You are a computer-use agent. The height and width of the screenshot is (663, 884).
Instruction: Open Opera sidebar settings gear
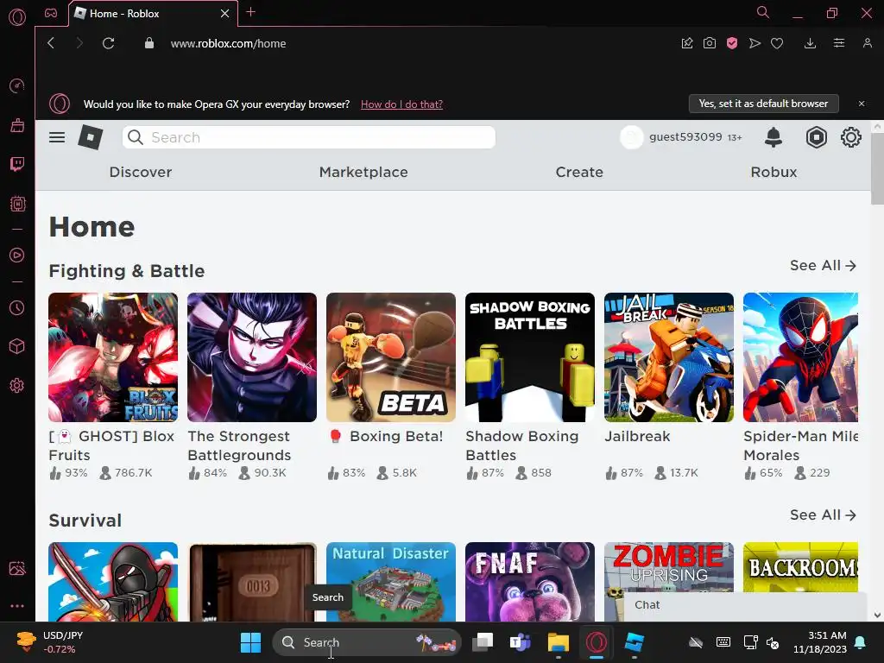(17, 386)
